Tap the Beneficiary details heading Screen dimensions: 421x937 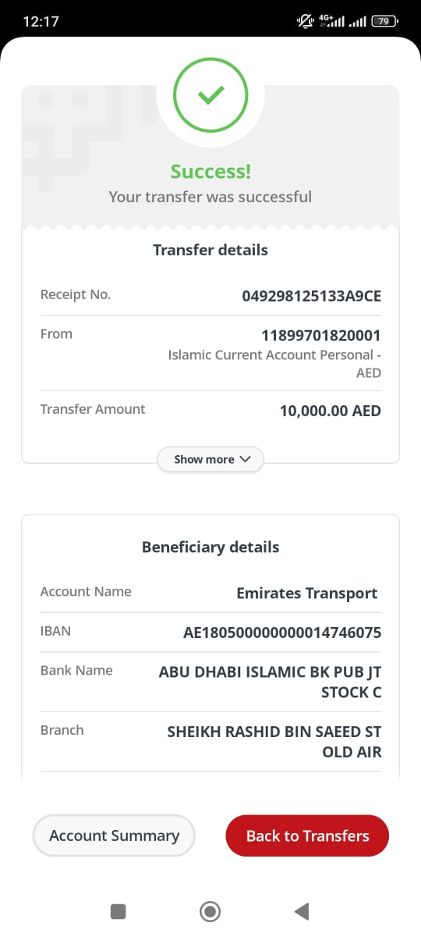210,547
